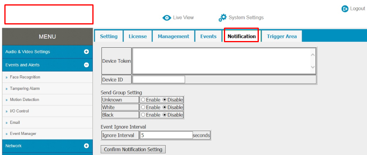The height and width of the screenshot is (155, 367).
Task: Select Disable for White group
Action: [x=164, y=107]
